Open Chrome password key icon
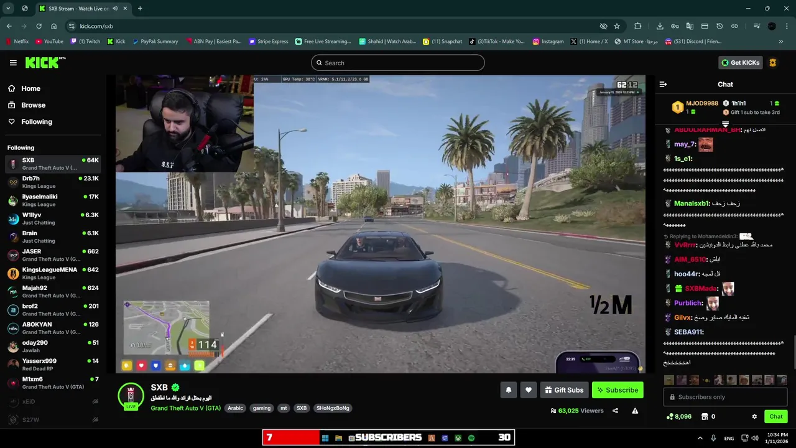Image resolution: width=796 pixels, height=448 pixels. (675, 26)
